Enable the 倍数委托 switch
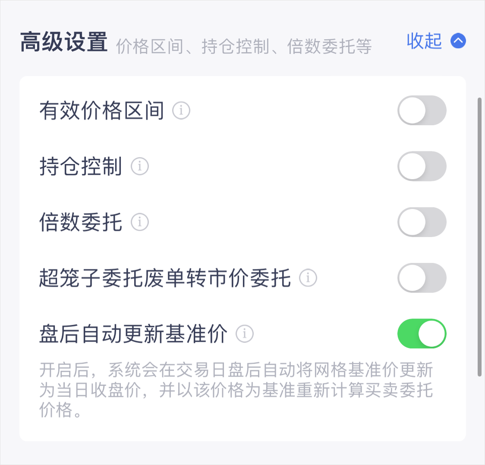 coord(422,222)
